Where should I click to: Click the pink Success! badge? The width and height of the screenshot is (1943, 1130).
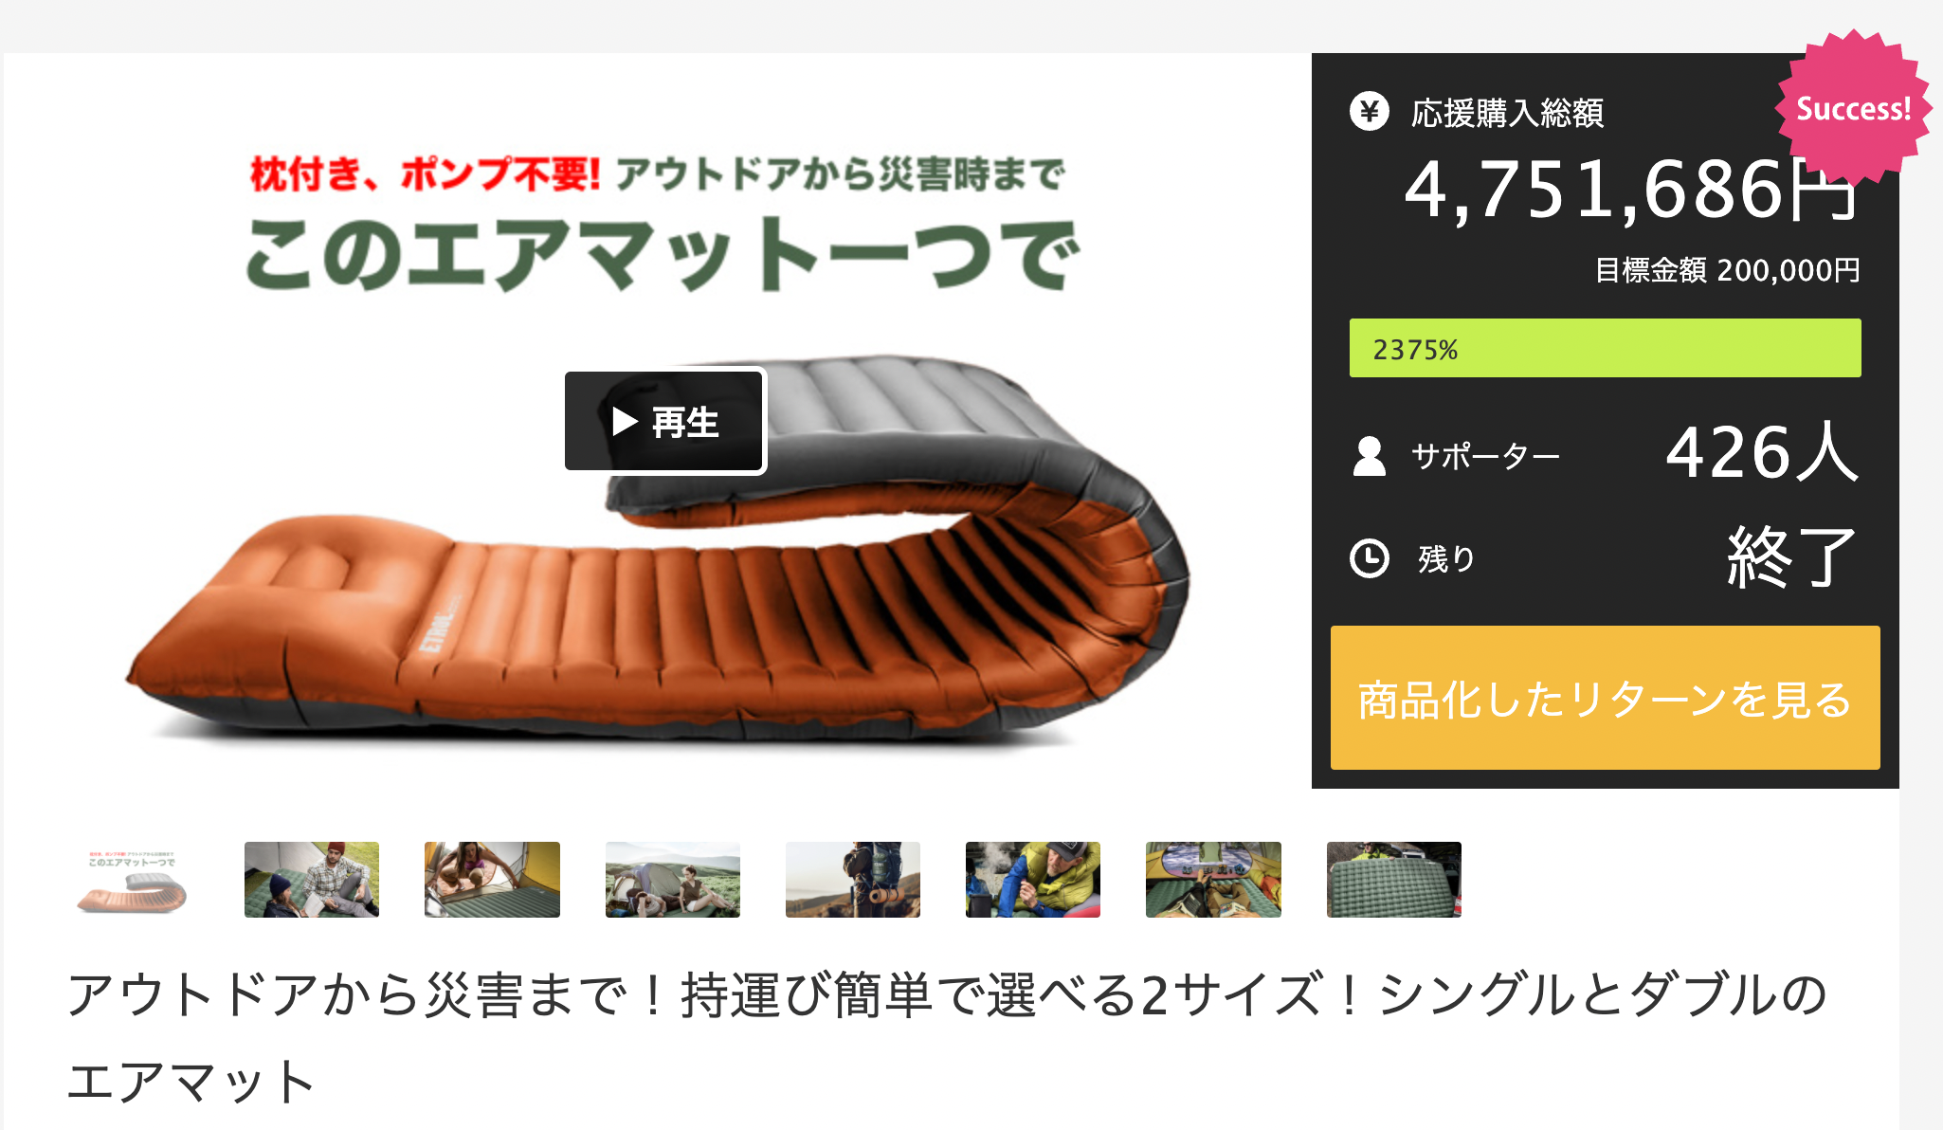point(1853,108)
